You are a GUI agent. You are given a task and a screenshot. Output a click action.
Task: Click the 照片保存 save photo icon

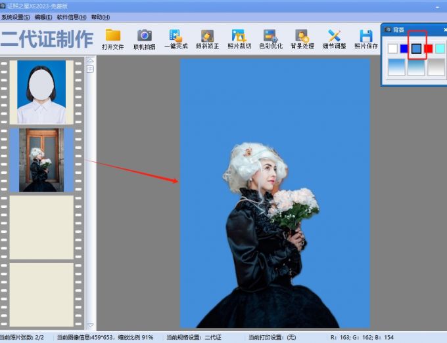click(x=365, y=36)
